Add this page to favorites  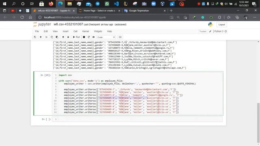pos(185,17)
